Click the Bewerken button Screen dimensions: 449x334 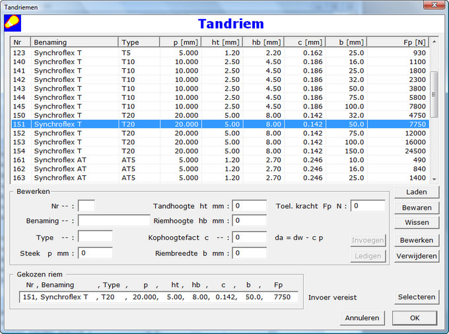417,240
